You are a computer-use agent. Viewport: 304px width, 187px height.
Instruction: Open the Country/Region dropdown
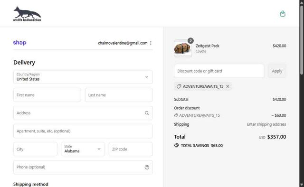tap(83, 77)
